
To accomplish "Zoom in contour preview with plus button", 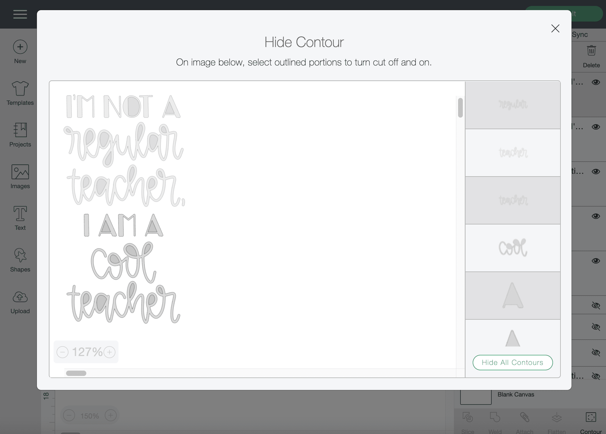I will tap(110, 352).
